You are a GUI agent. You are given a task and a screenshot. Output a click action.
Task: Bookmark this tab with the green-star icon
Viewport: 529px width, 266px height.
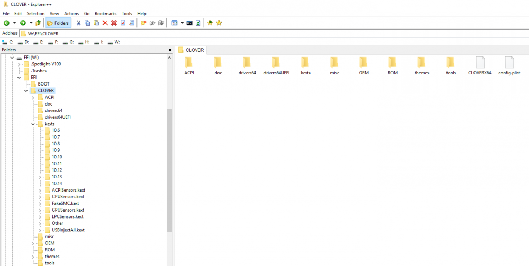pyautogui.click(x=210, y=23)
